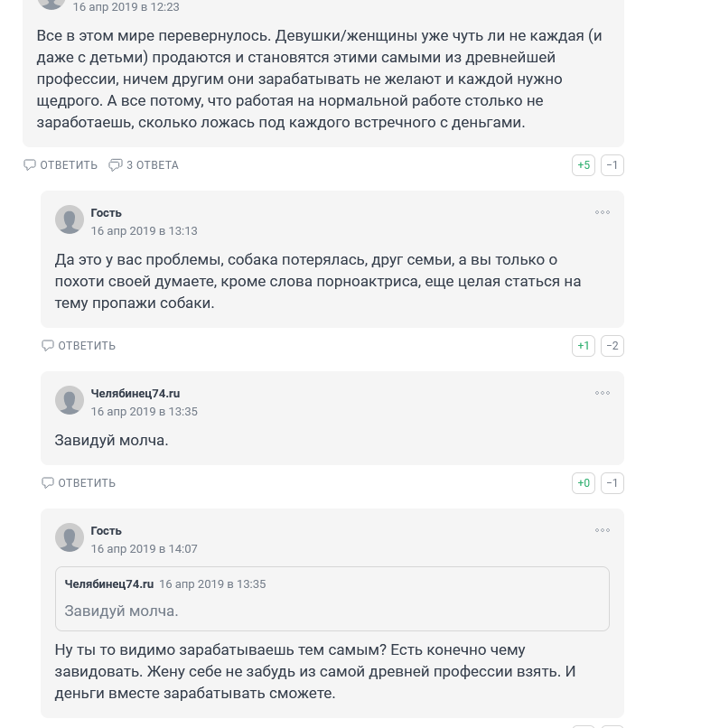Downvote "Завидуй молча" with its −1 button
The height and width of the screenshot is (728, 701).
point(612,483)
